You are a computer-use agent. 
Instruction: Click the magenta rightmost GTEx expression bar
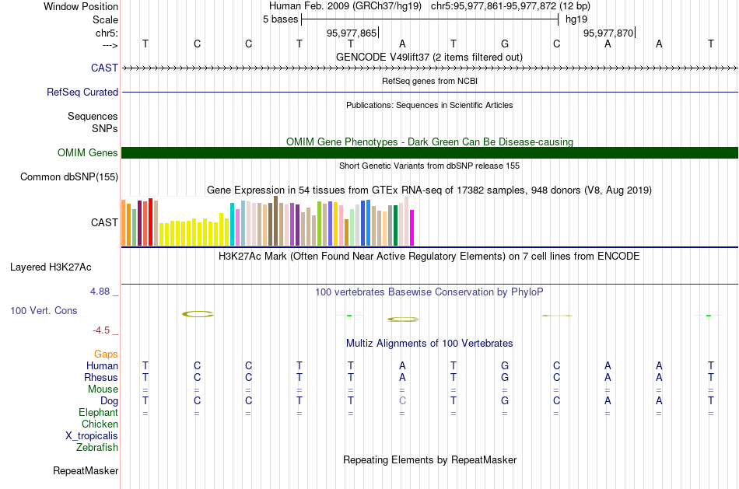point(412,228)
